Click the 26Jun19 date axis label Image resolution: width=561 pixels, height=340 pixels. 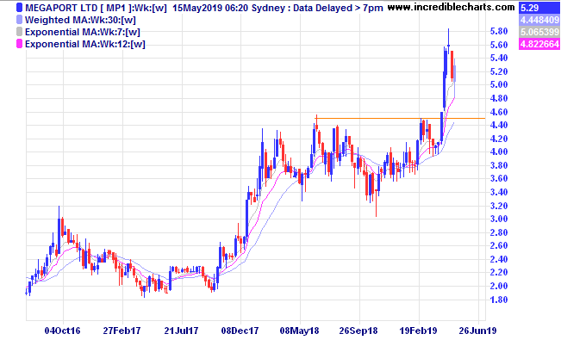477,331
